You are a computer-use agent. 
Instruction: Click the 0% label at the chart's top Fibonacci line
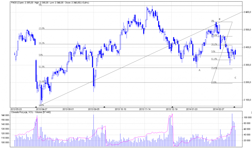[40, 5]
